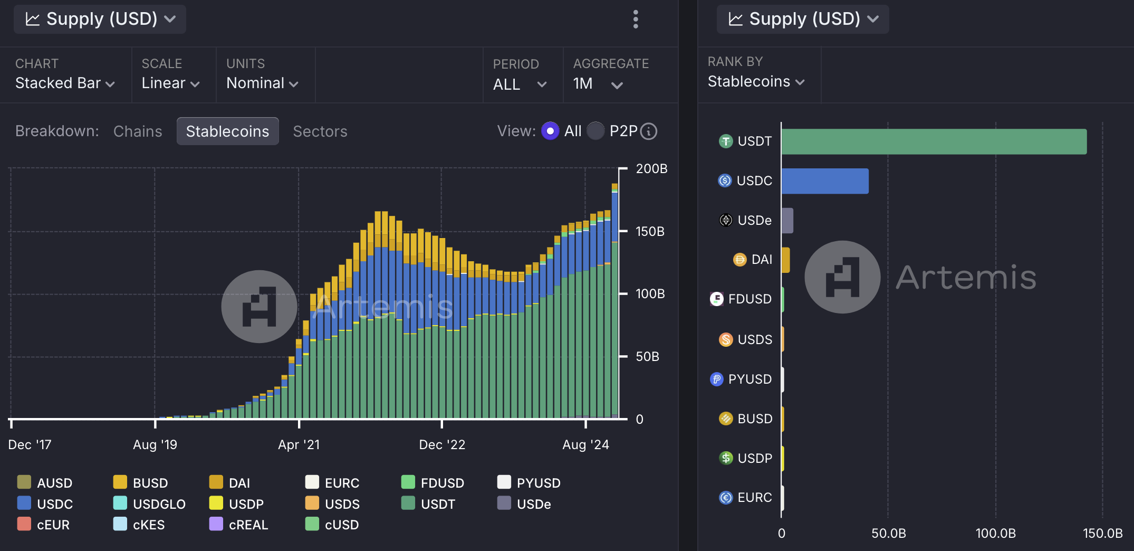The height and width of the screenshot is (551, 1134).
Task: Click the USDP yellow legend swatch
Action: point(216,503)
